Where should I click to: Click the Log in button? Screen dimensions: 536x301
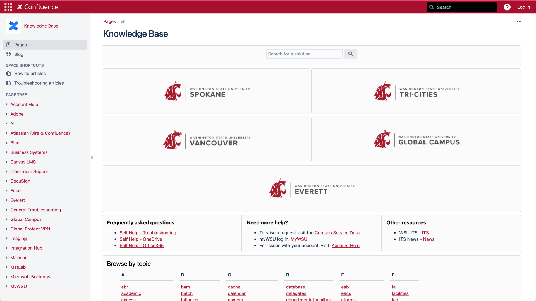click(x=524, y=7)
